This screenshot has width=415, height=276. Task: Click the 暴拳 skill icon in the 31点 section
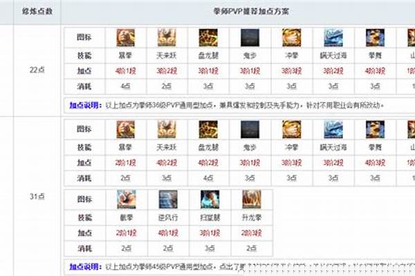coord(125,130)
